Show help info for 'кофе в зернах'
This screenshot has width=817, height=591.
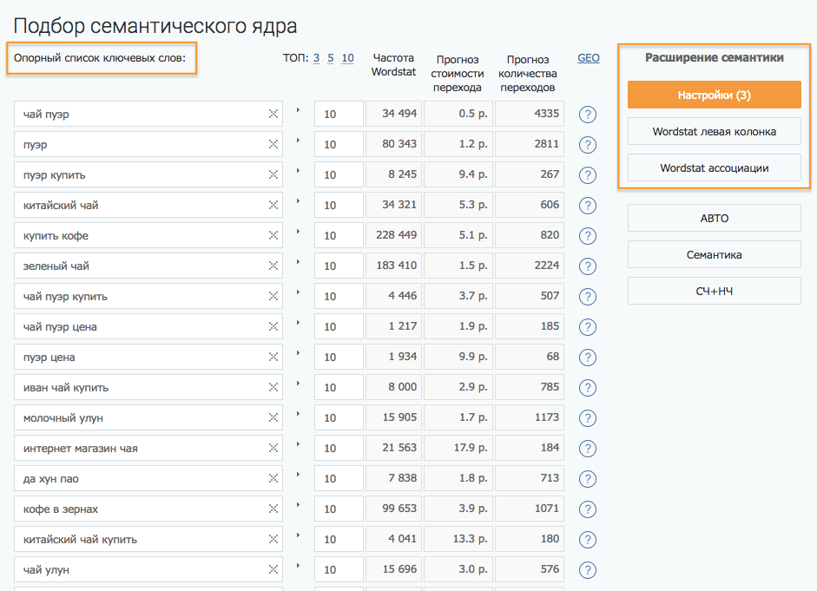tap(587, 509)
